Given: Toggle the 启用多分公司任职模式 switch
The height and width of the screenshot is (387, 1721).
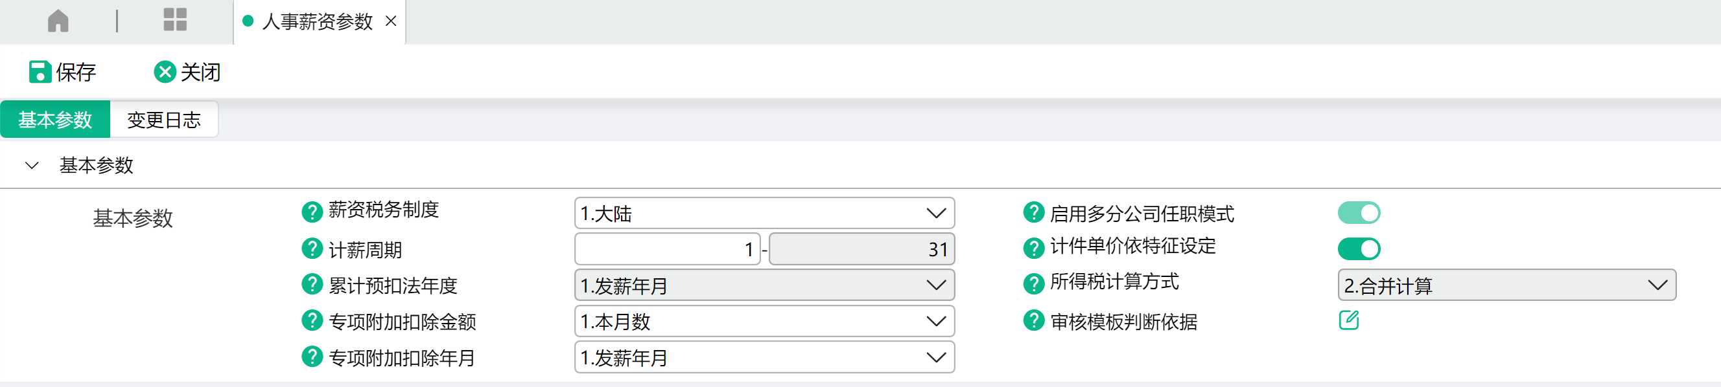Looking at the screenshot, I should (x=1359, y=213).
